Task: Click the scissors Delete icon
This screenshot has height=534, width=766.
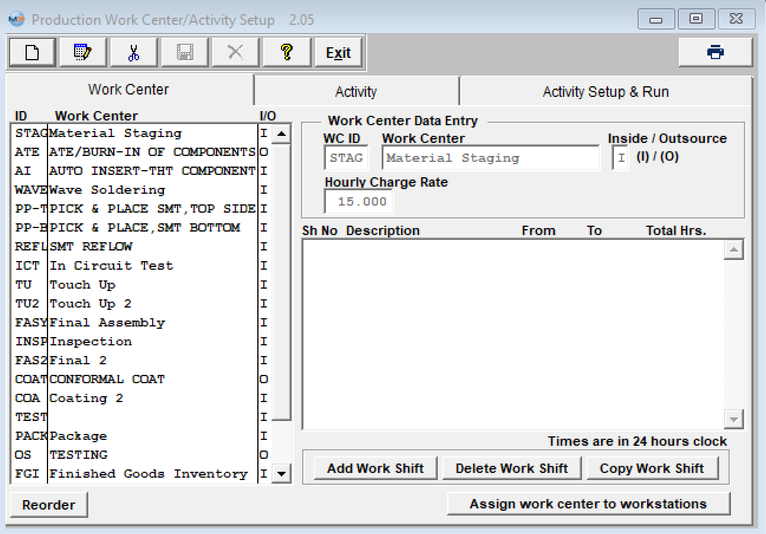Action: point(134,52)
